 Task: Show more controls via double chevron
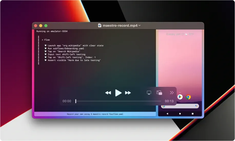(172, 93)
